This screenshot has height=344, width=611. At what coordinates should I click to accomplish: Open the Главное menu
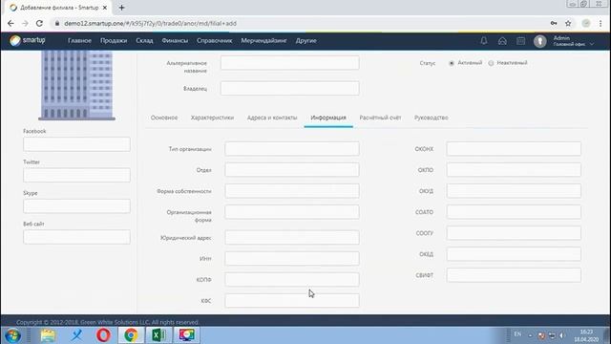(x=79, y=40)
